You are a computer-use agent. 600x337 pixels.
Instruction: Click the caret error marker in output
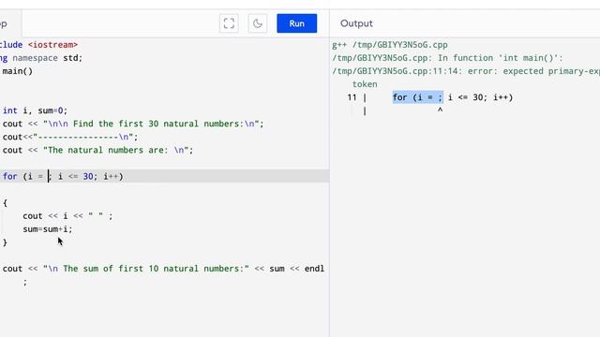[x=440, y=110]
